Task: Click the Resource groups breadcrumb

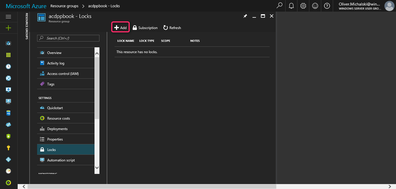Action: [64, 6]
